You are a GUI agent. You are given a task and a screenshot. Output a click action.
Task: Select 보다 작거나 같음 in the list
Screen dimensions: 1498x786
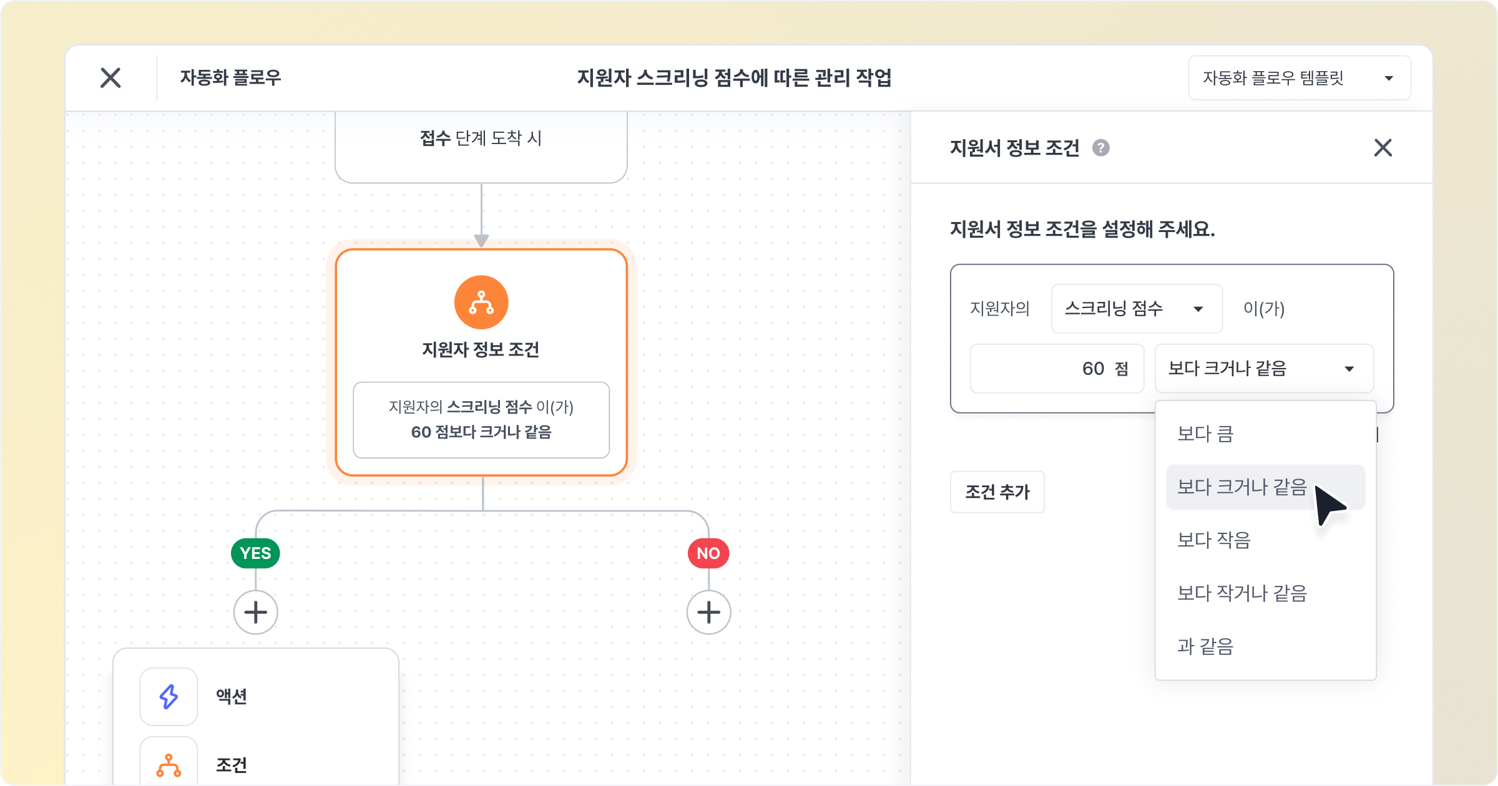point(1241,593)
